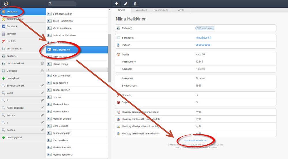Switch to the Varaukset tab

pos(141,10)
